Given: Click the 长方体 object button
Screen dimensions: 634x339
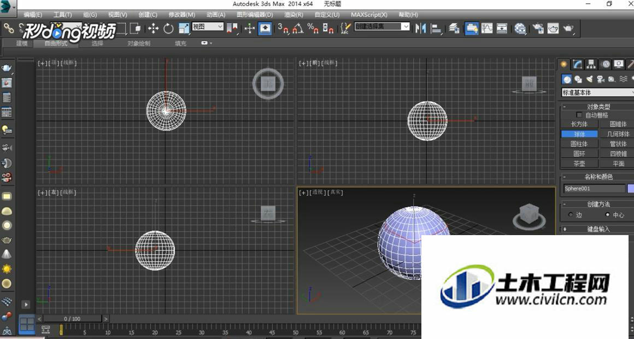Looking at the screenshot, I should tap(579, 124).
